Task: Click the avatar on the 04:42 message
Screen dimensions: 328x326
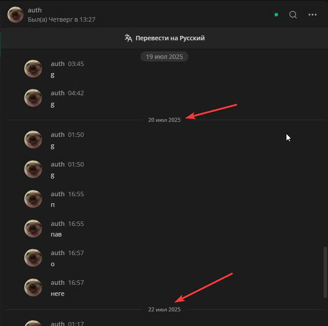Action: 33,98
